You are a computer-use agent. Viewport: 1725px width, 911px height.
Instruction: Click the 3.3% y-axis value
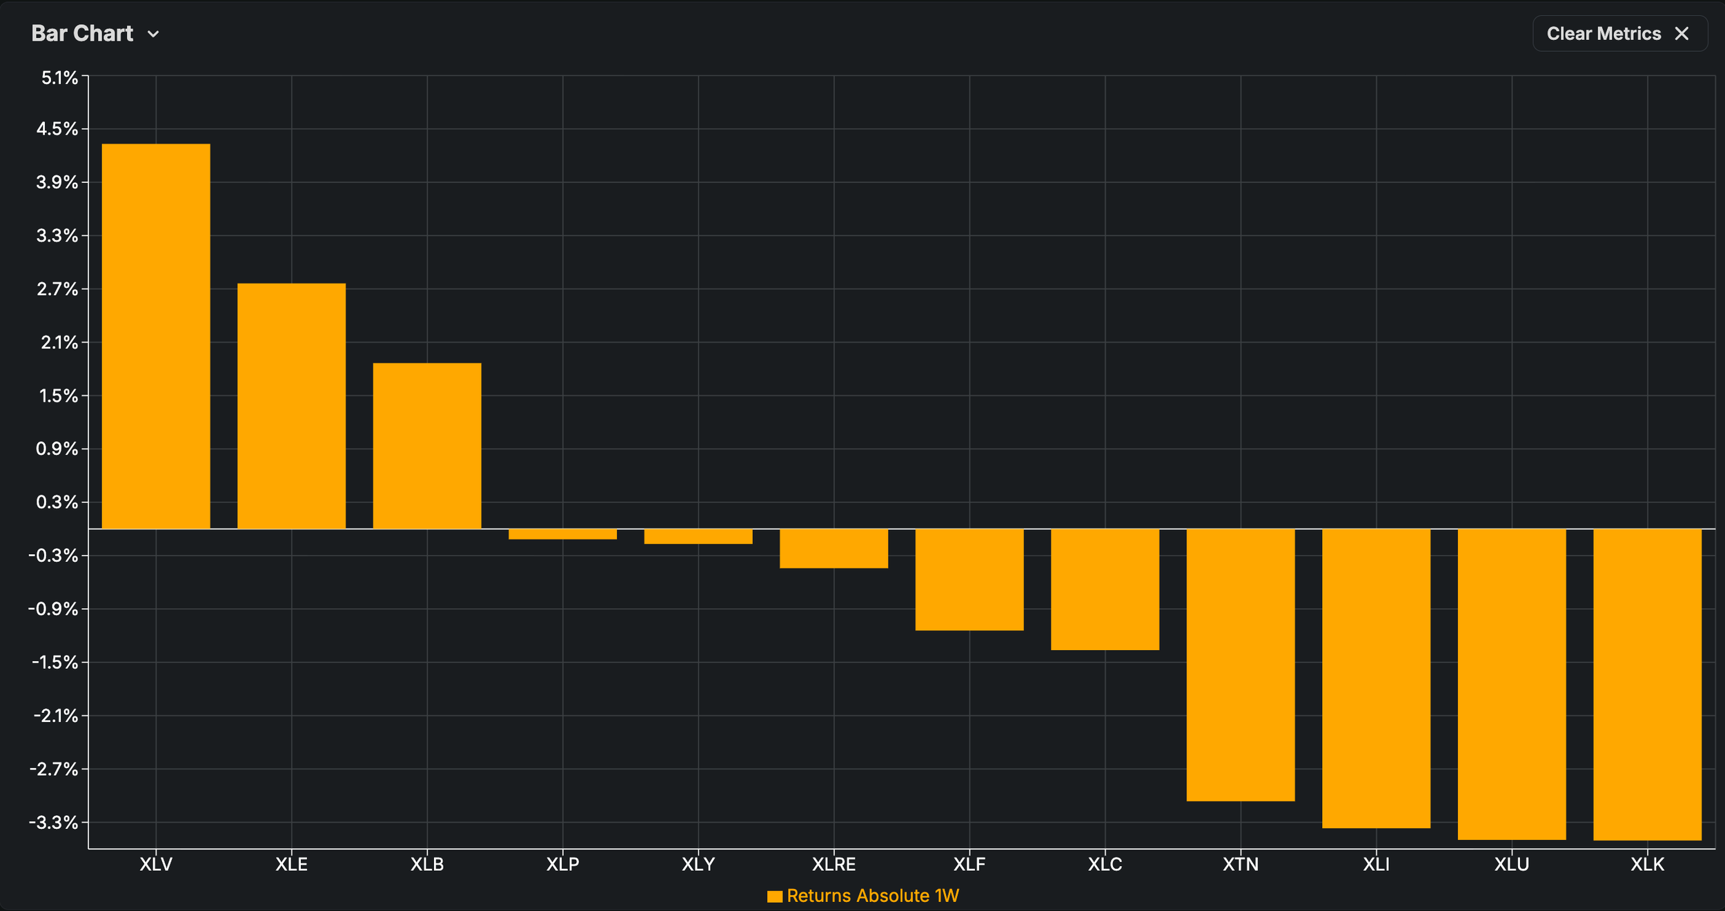click(x=57, y=236)
